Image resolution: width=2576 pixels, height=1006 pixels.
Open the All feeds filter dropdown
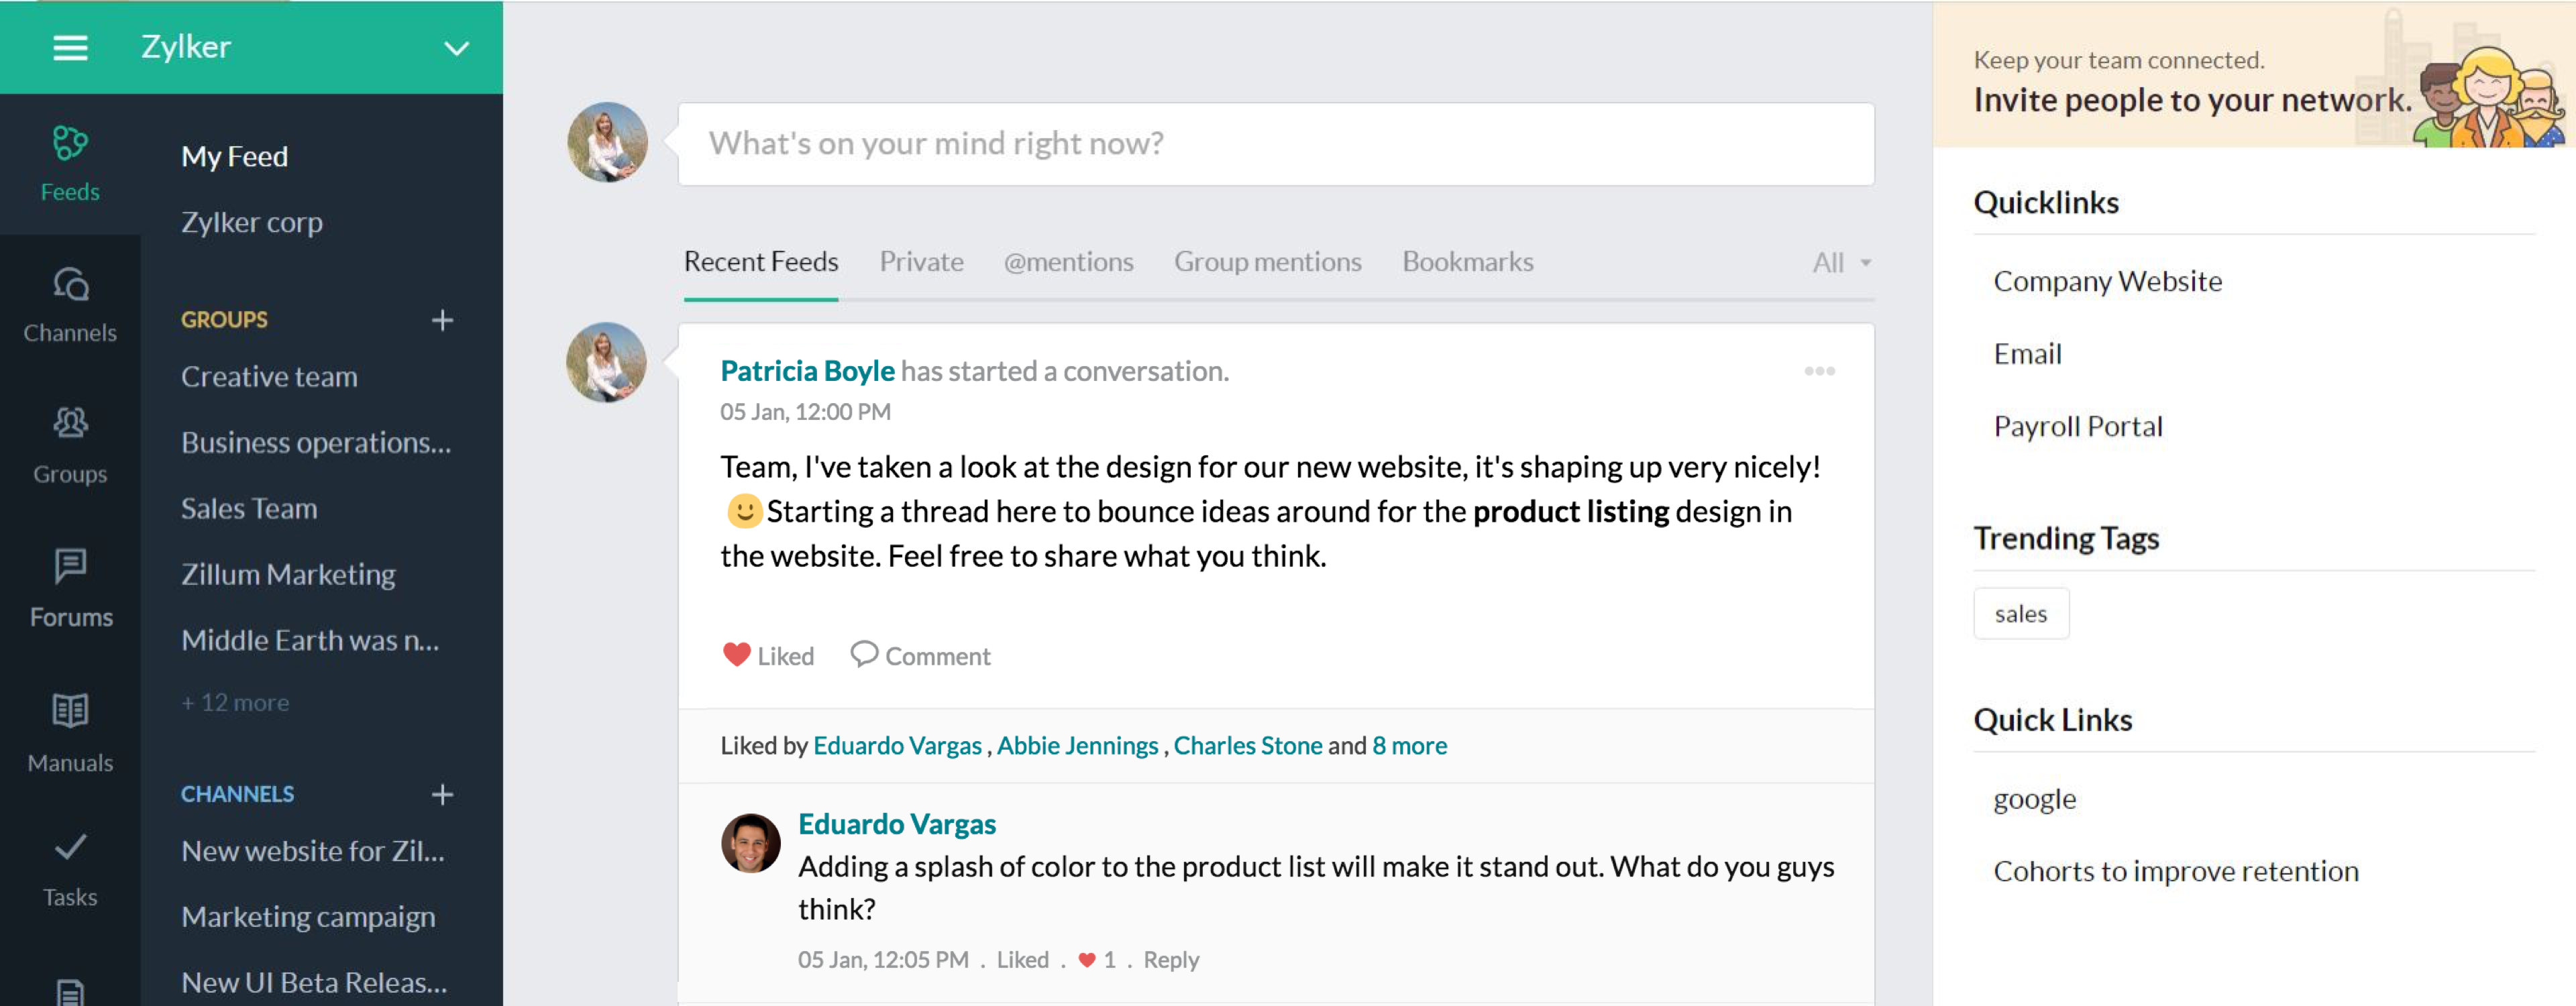click(x=1840, y=262)
